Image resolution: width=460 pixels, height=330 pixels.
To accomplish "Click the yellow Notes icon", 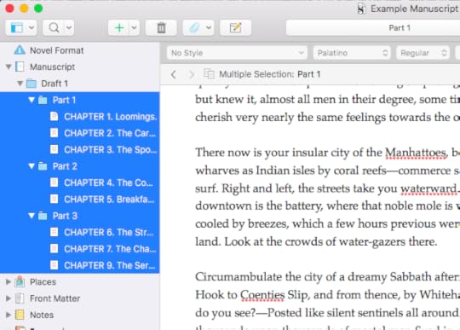I will click(x=20, y=315).
